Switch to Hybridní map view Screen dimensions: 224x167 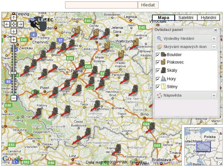point(208,18)
